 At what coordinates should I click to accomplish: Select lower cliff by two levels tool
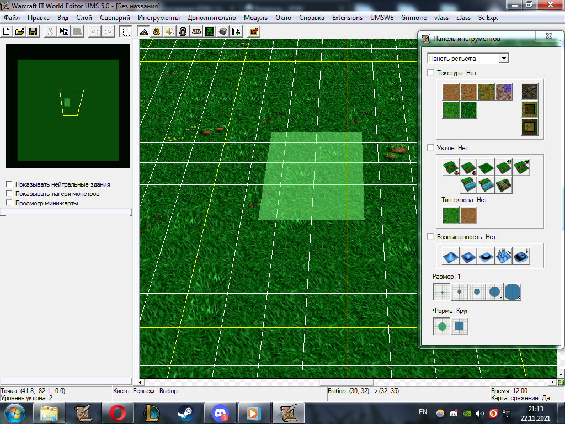point(450,167)
